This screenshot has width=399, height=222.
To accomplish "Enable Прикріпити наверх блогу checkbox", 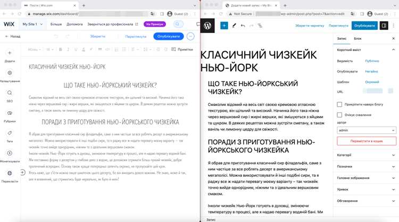I will click(x=339, y=104).
